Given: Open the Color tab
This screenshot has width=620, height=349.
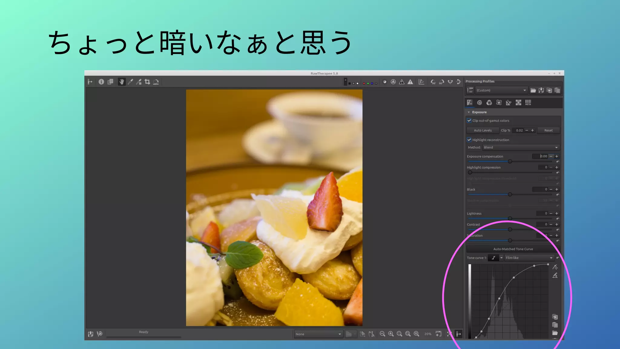Looking at the screenshot, I should (x=489, y=103).
